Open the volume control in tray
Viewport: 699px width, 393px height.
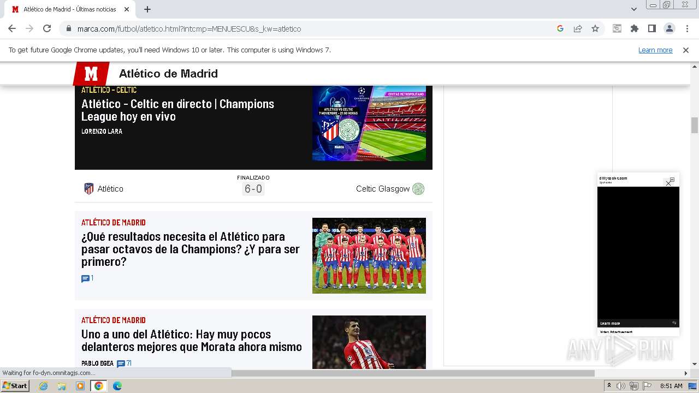click(621, 386)
